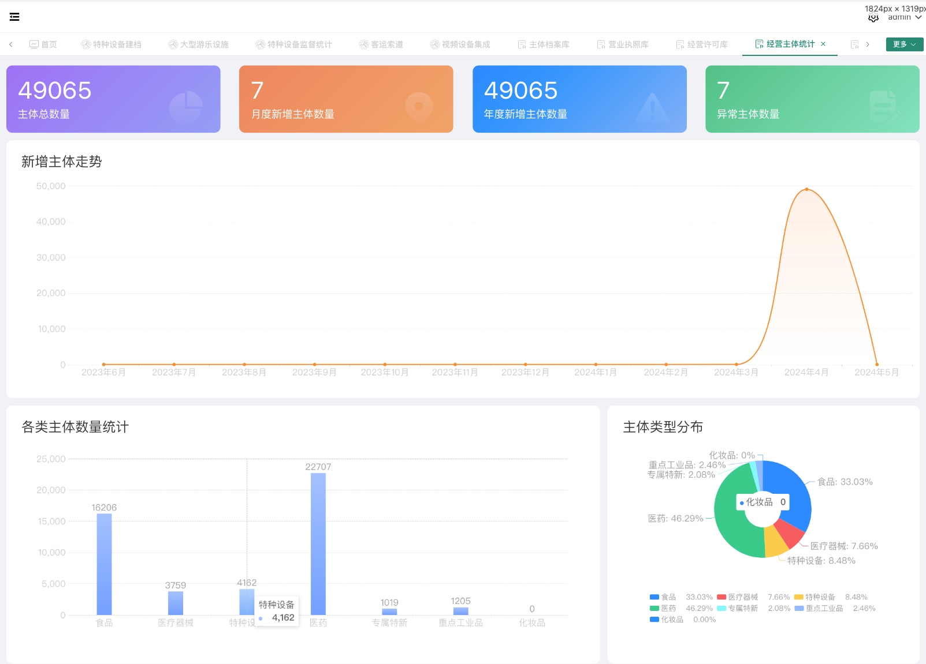Image resolution: width=926 pixels, height=664 pixels.
Task: Click the warning triangle icon in 年度新增主体数量 card
Action: coord(653,107)
